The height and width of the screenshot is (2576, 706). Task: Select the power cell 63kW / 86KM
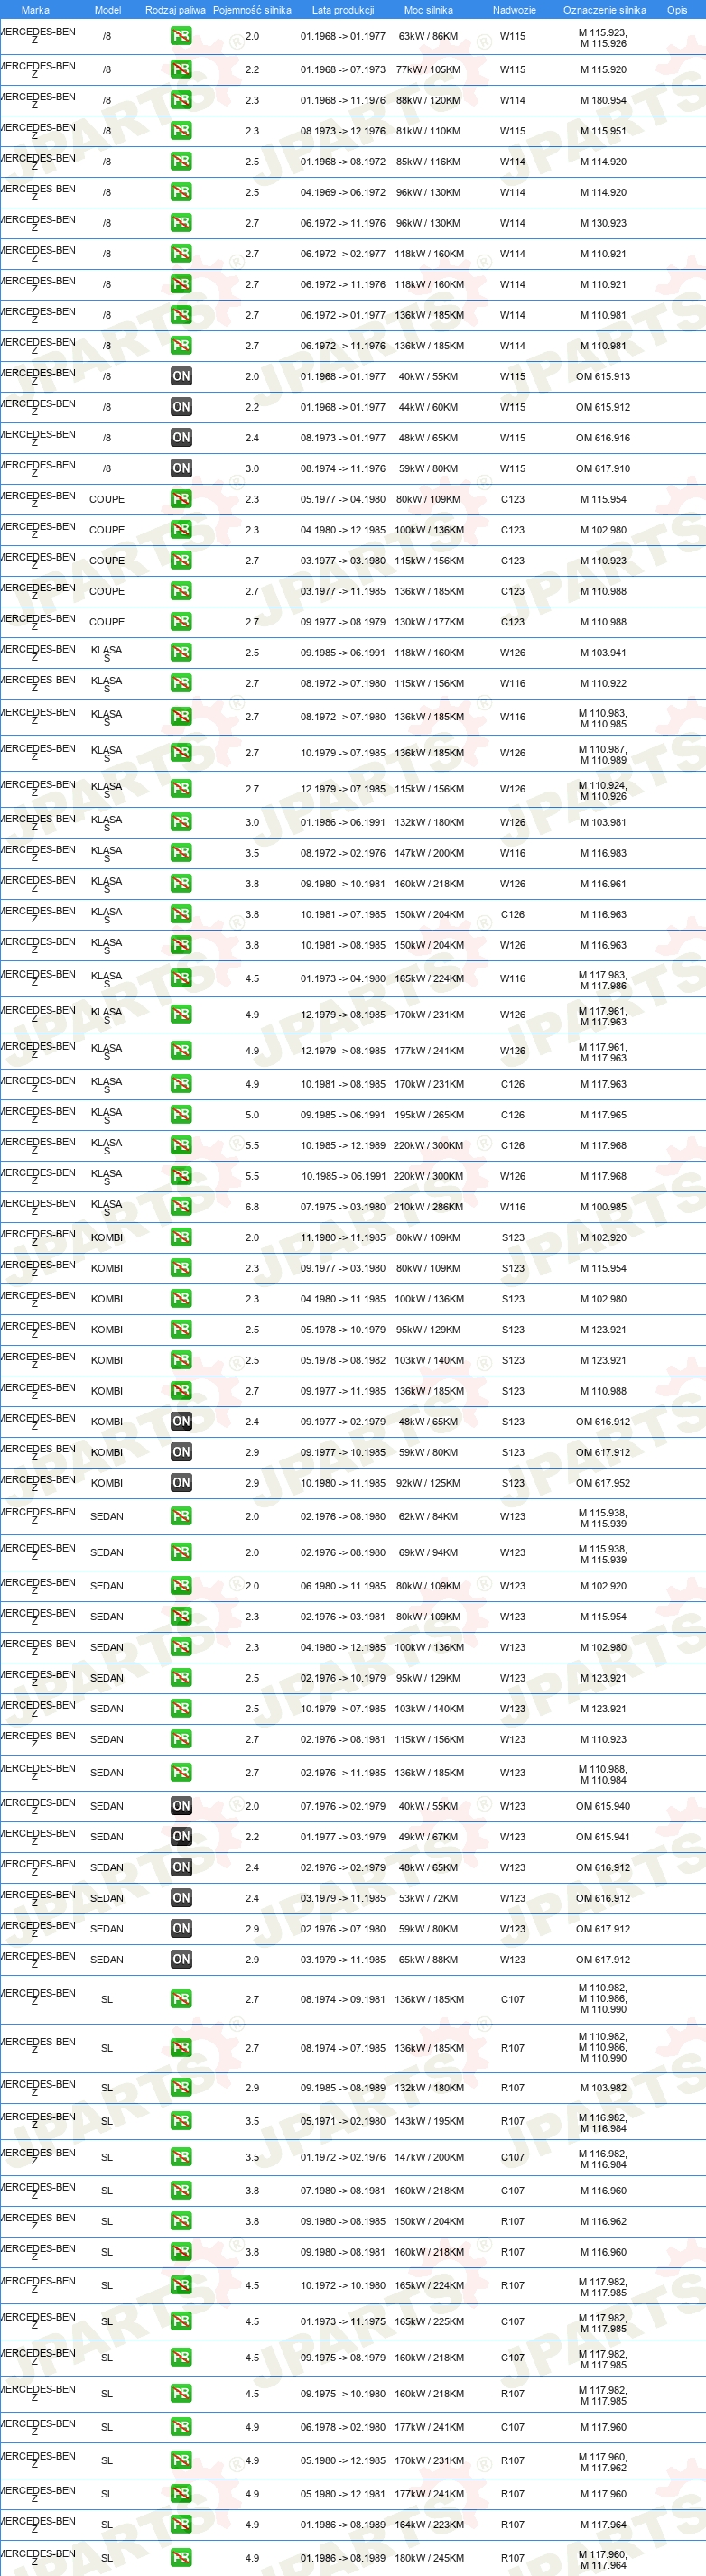coord(428,36)
